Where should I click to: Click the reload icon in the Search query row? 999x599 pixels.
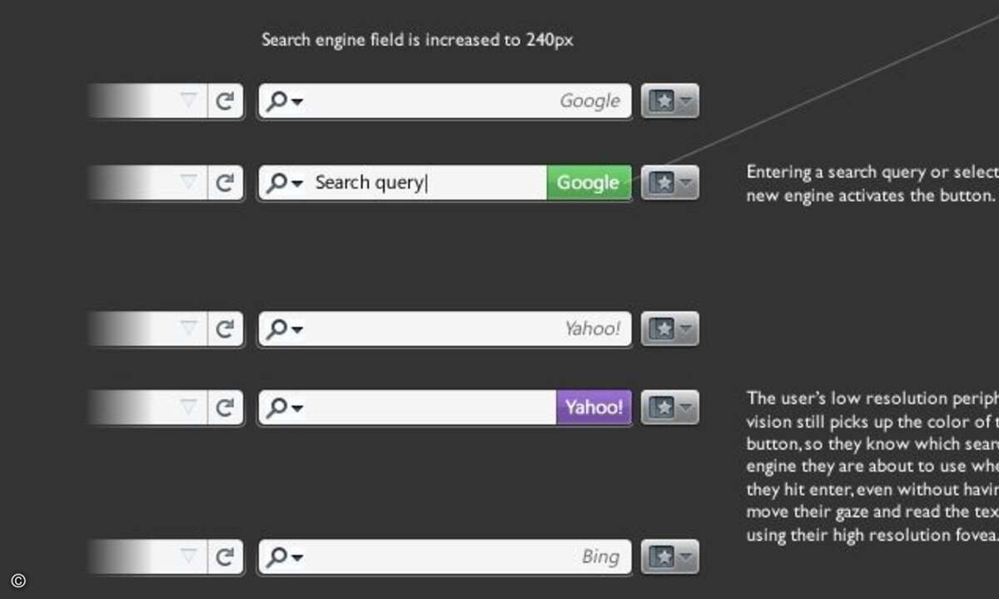(225, 183)
